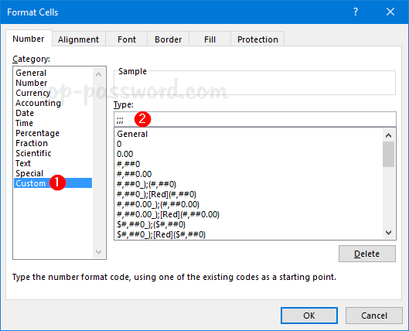Click the category list scroll down arrow
The height and width of the screenshot is (331, 409).
[99, 251]
